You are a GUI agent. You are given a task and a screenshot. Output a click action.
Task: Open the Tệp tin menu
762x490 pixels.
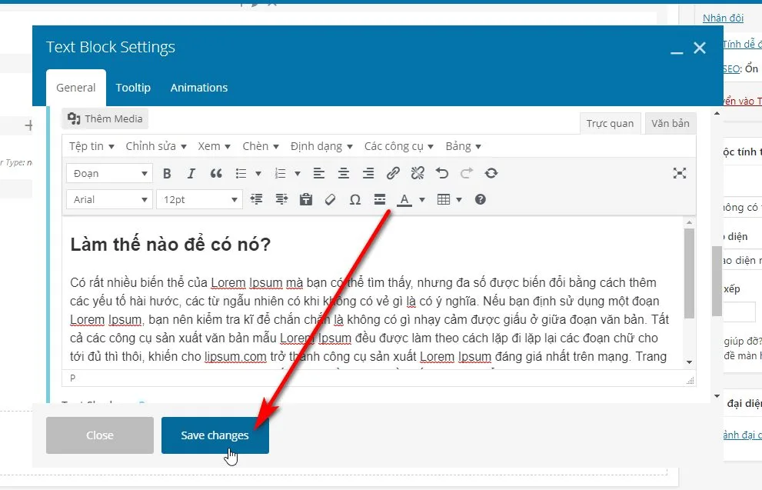click(x=92, y=146)
